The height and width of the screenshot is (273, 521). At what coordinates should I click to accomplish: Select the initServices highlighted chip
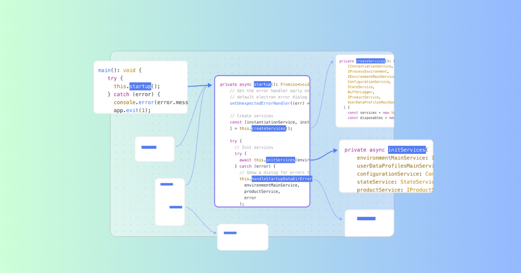[x=280, y=160]
